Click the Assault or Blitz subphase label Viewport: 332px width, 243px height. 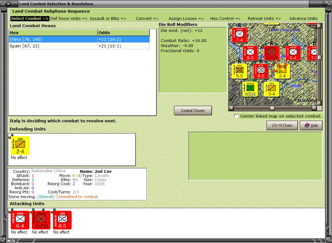point(108,18)
